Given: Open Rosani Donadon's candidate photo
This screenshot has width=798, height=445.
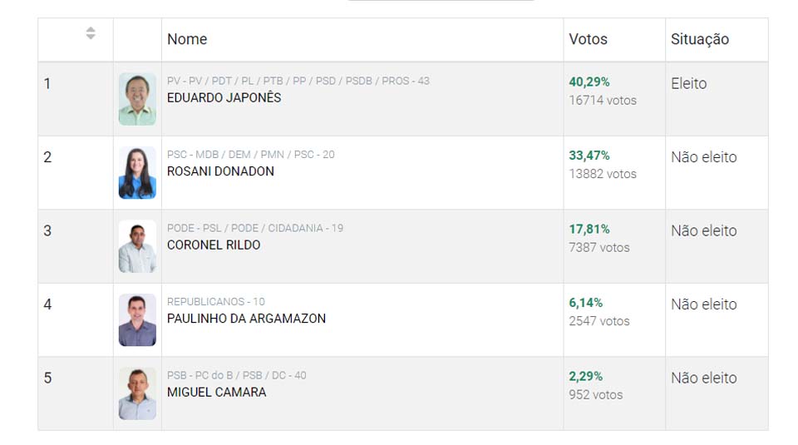Looking at the screenshot, I should (x=137, y=173).
